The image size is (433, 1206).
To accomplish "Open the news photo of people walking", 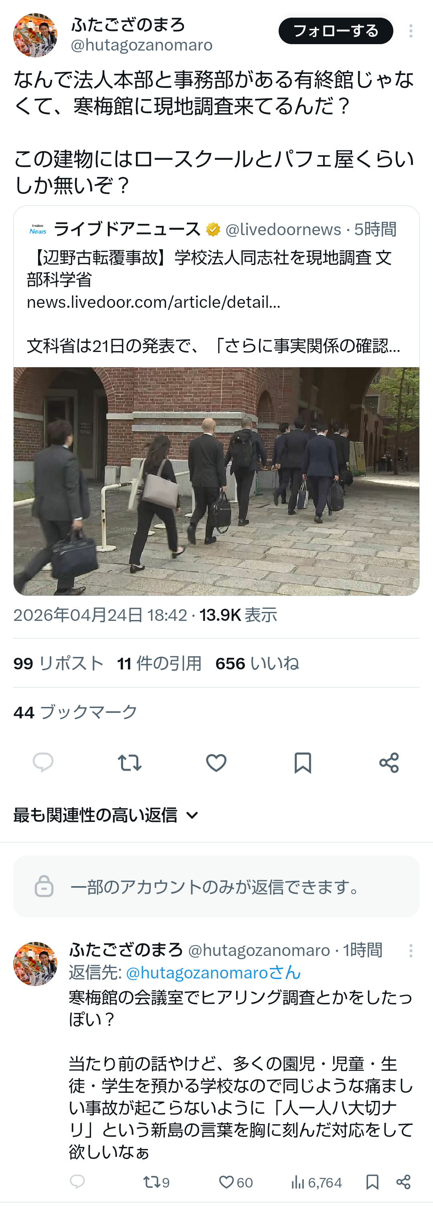I will tap(216, 481).
